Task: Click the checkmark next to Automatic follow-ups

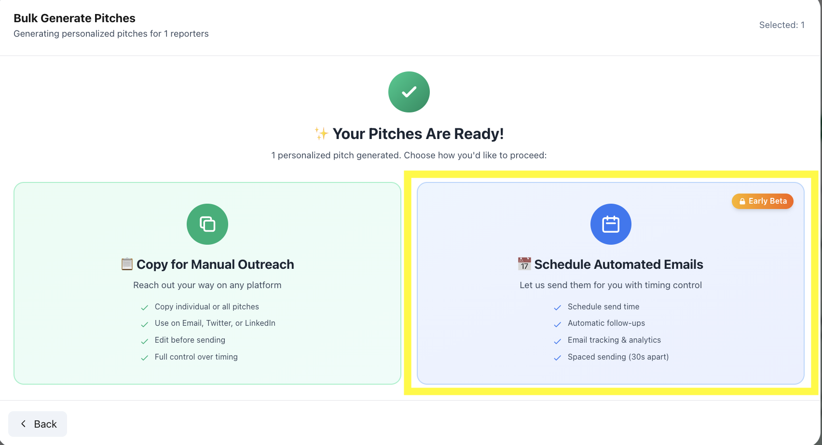Action: [x=558, y=324]
